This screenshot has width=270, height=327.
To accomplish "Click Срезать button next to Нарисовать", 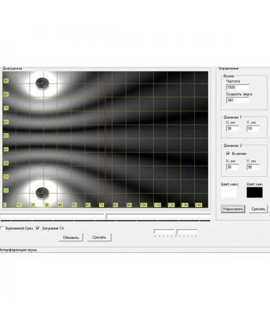I will point(258,209).
